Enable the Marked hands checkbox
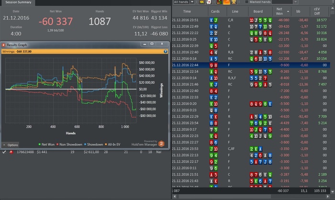The image size is (335, 200). [x=246, y=2]
